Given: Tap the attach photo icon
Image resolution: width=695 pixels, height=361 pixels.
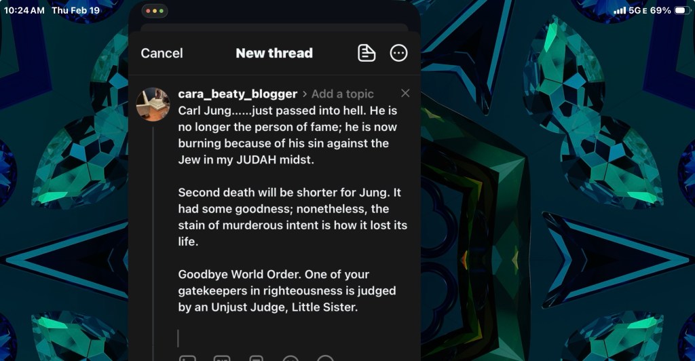Looking at the screenshot, I should tap(187, 358).
